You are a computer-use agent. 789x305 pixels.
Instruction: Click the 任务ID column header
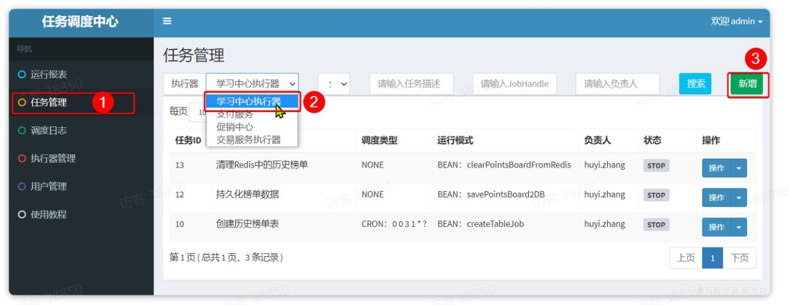point(188,140)
